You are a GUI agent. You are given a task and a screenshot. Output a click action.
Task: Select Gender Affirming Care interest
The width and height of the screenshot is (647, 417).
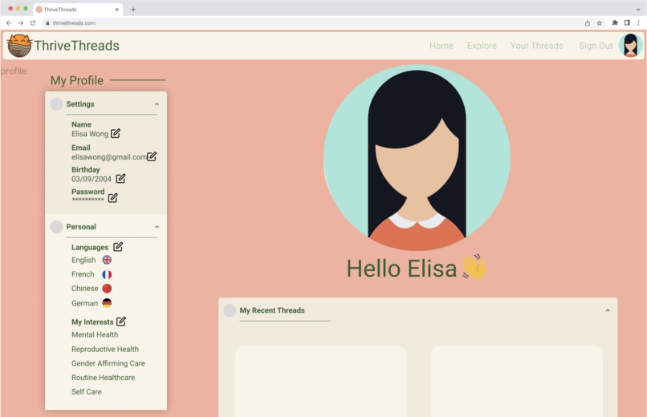pos(108,363)
